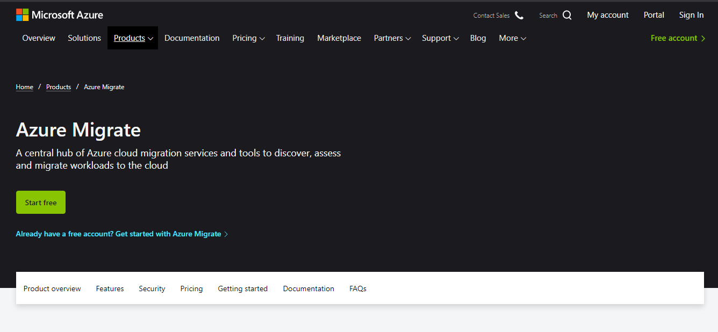Viewport: 718px width, 332px height.
Task: Click the Contact Sales text link
Action: pos(491,16)
